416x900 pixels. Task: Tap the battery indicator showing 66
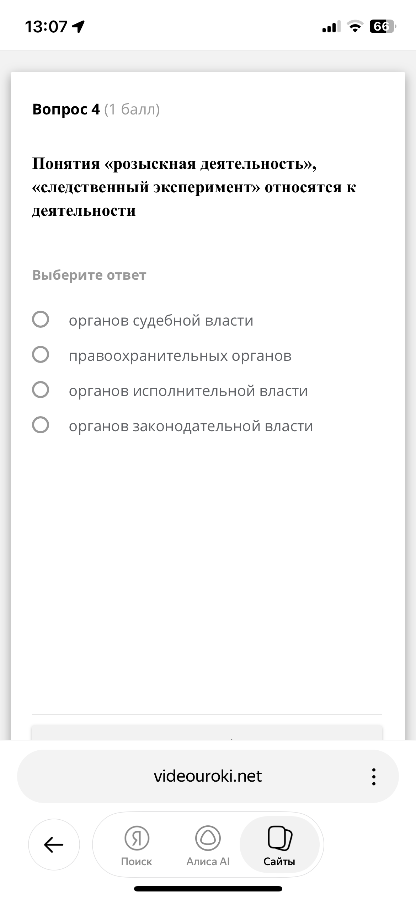[x=381, y=26]
